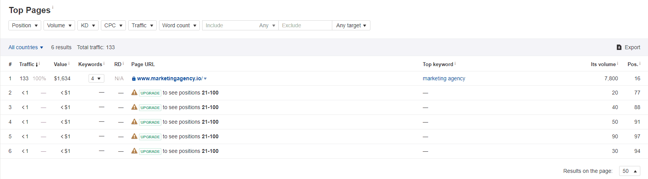The width and height of the screenshot is (648, 179).
Task: Click the info icon beside Top keyword header
Action: point(455,64)
